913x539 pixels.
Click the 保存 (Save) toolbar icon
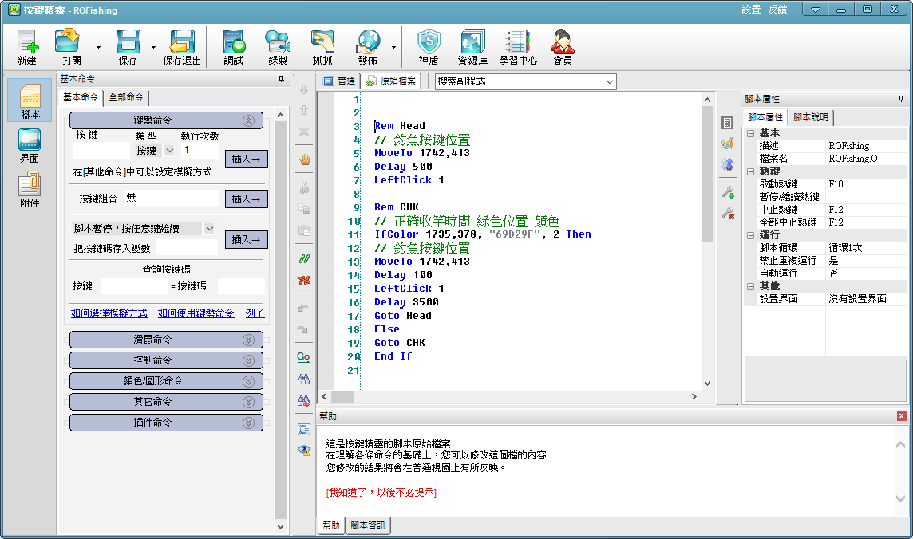[x=128, y=47]
